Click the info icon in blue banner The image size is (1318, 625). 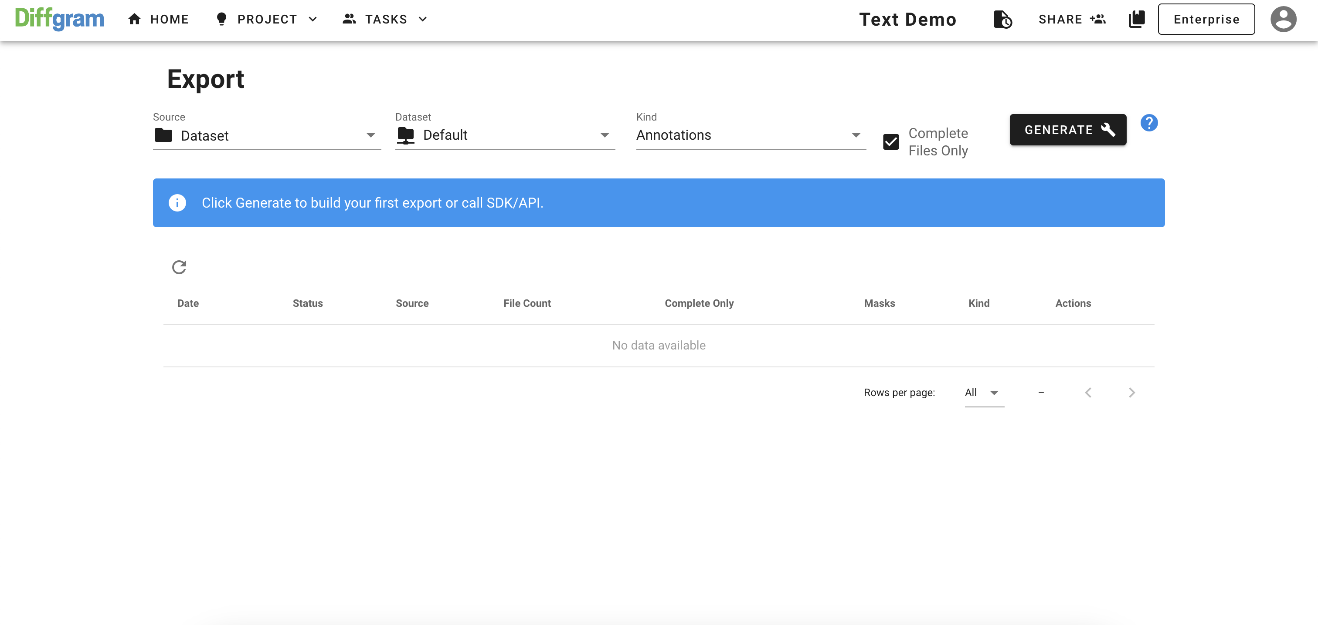(177, 203)
